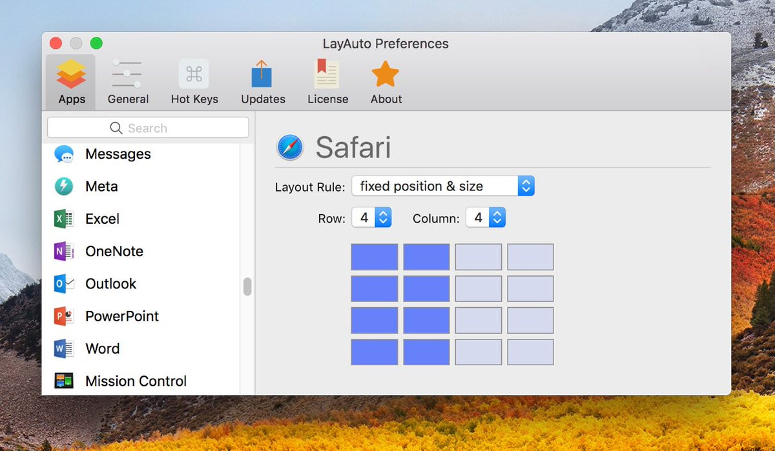Click the Safari compass icon
Screen dimensions: 775x451
pos(290,147)
